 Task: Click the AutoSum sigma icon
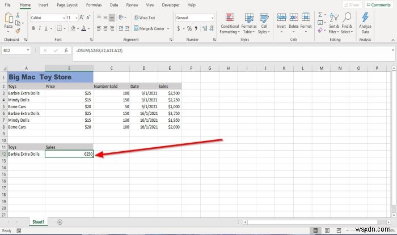(x=320, y=15)
